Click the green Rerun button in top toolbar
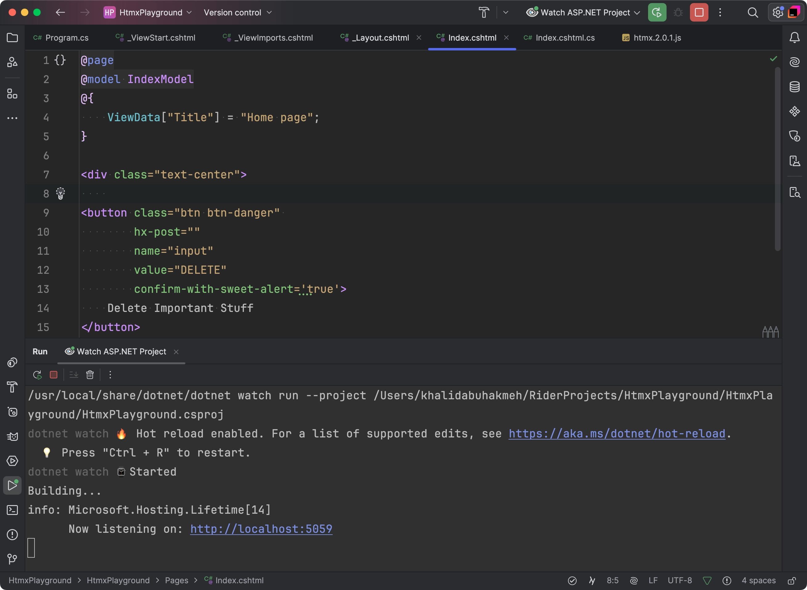The height and width of the screenshot is (590, 807). pyautogui.click(x=657, y=13)
